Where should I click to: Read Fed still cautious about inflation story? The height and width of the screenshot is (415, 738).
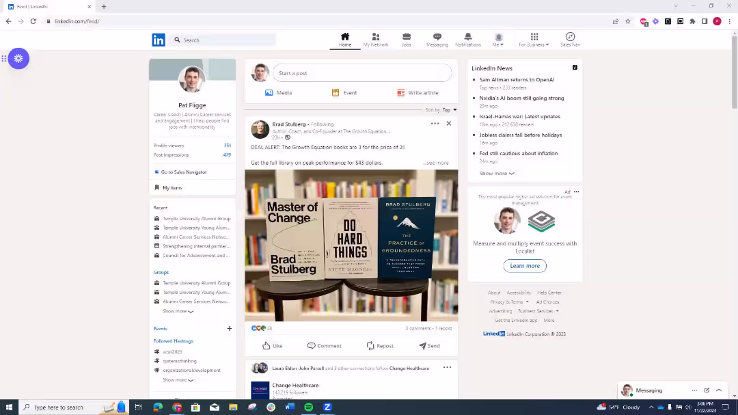point(518,154)
